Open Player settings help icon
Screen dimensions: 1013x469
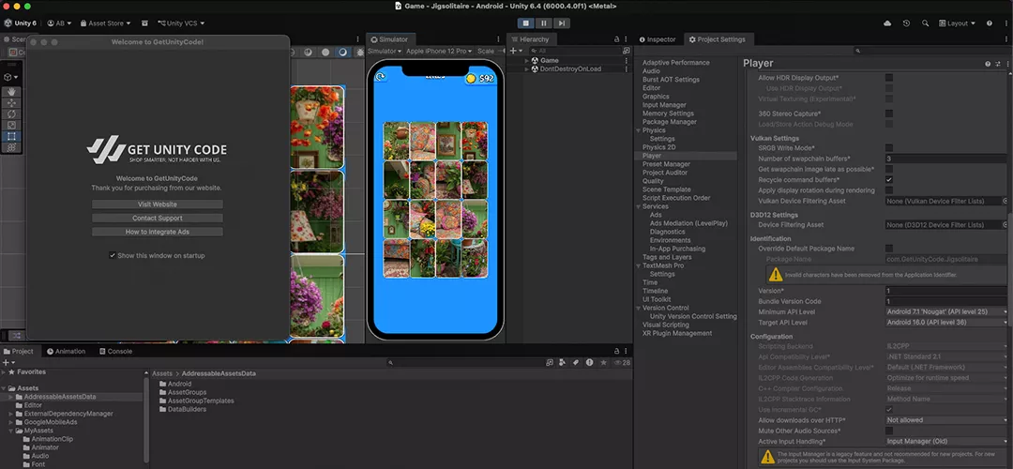(987, 64)
